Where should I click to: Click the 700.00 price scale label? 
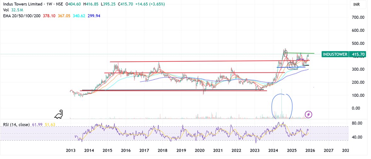coord(358,17)
